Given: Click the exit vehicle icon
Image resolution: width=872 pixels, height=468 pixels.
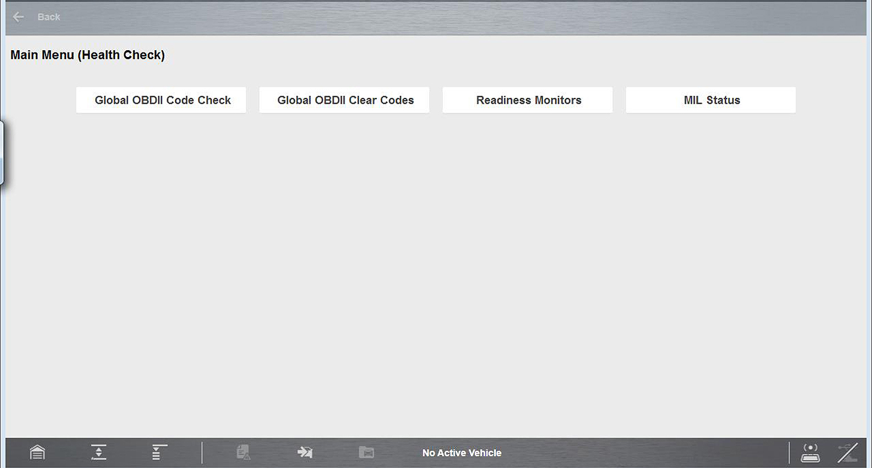Looking at the screenshot, I should pos(305,452).
